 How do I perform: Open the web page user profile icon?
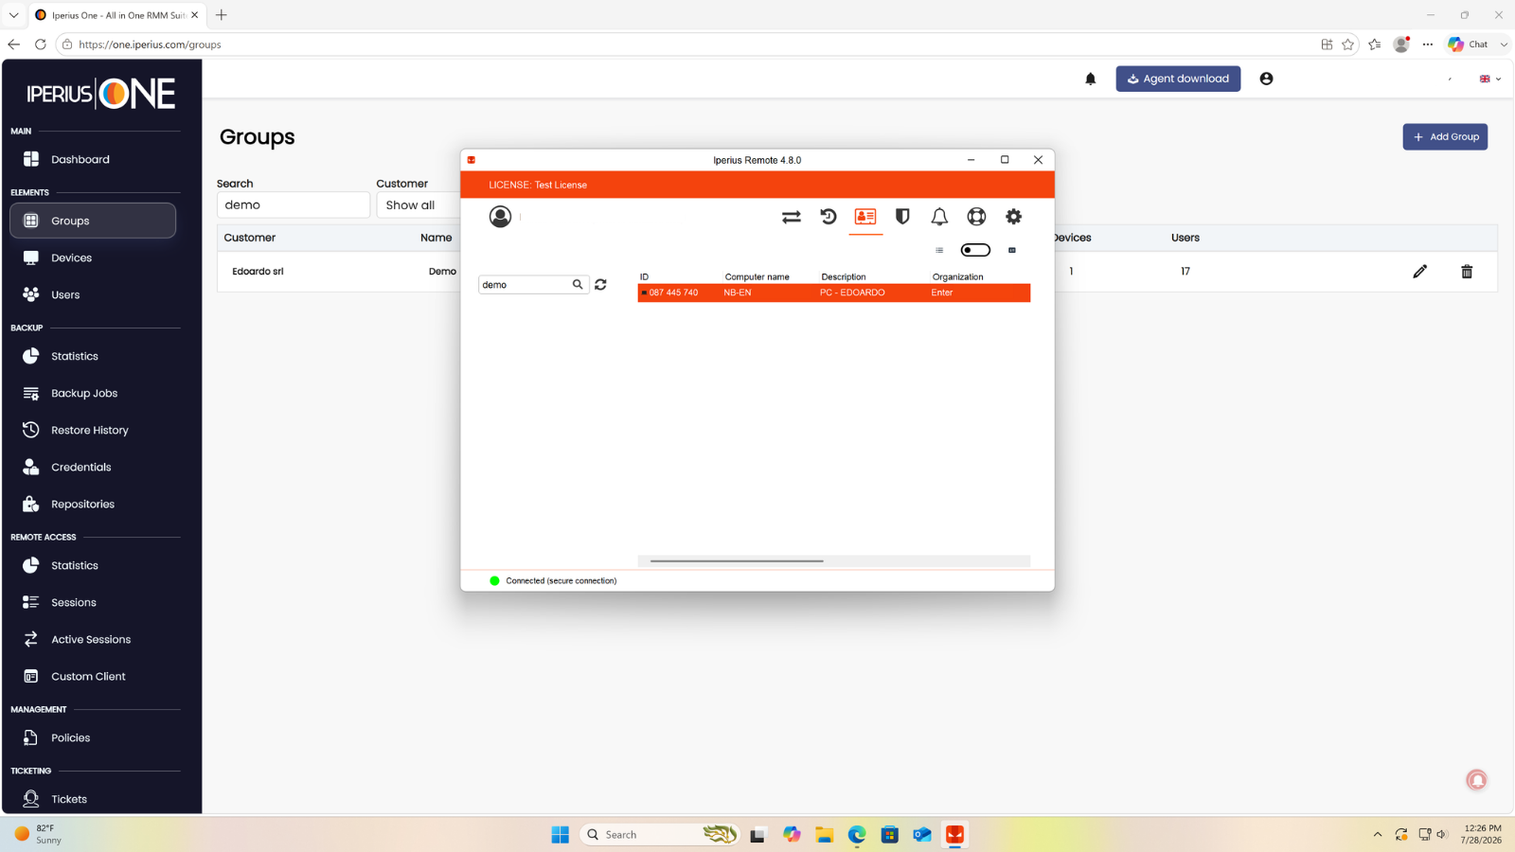(1266, 79)
